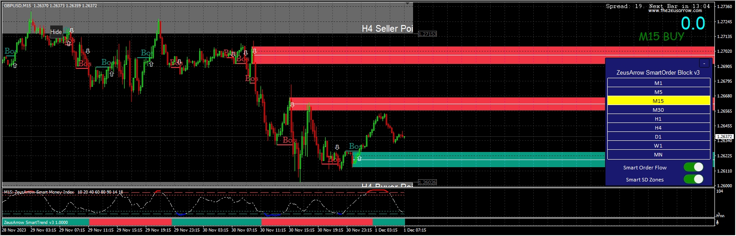Collapse the SmartOrder Block panel with the minus button
This screenshot has width=736, height=236.
coord(704,63)
